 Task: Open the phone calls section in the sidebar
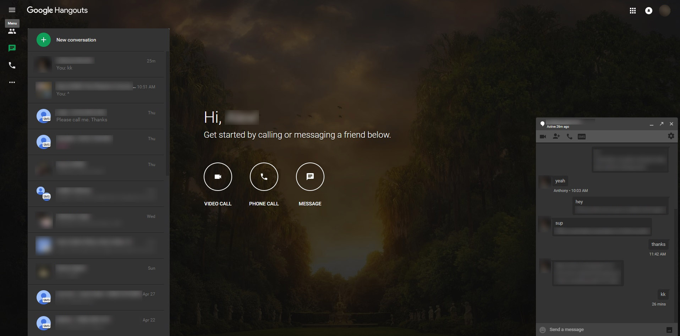click(x=12, y=65)
